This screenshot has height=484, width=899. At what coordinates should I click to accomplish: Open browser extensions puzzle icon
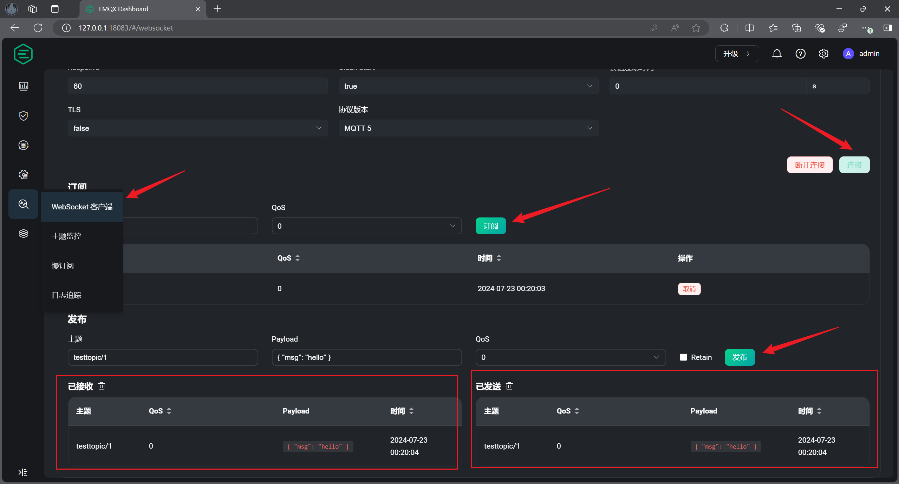coord(724,28)
